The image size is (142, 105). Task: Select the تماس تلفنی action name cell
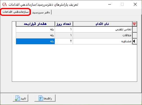[x=103, y=29]
